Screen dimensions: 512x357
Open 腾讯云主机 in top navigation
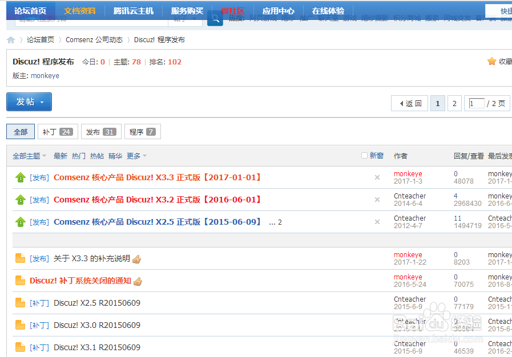click(133, 11)
